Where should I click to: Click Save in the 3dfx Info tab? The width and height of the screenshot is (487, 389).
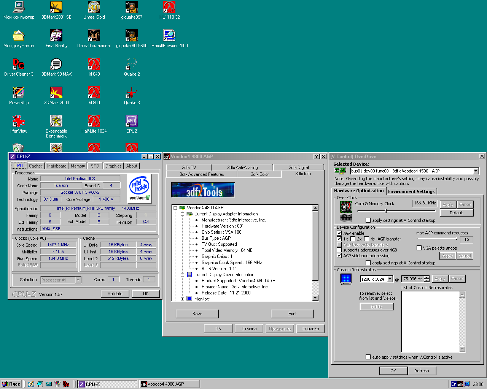(197, 314)
